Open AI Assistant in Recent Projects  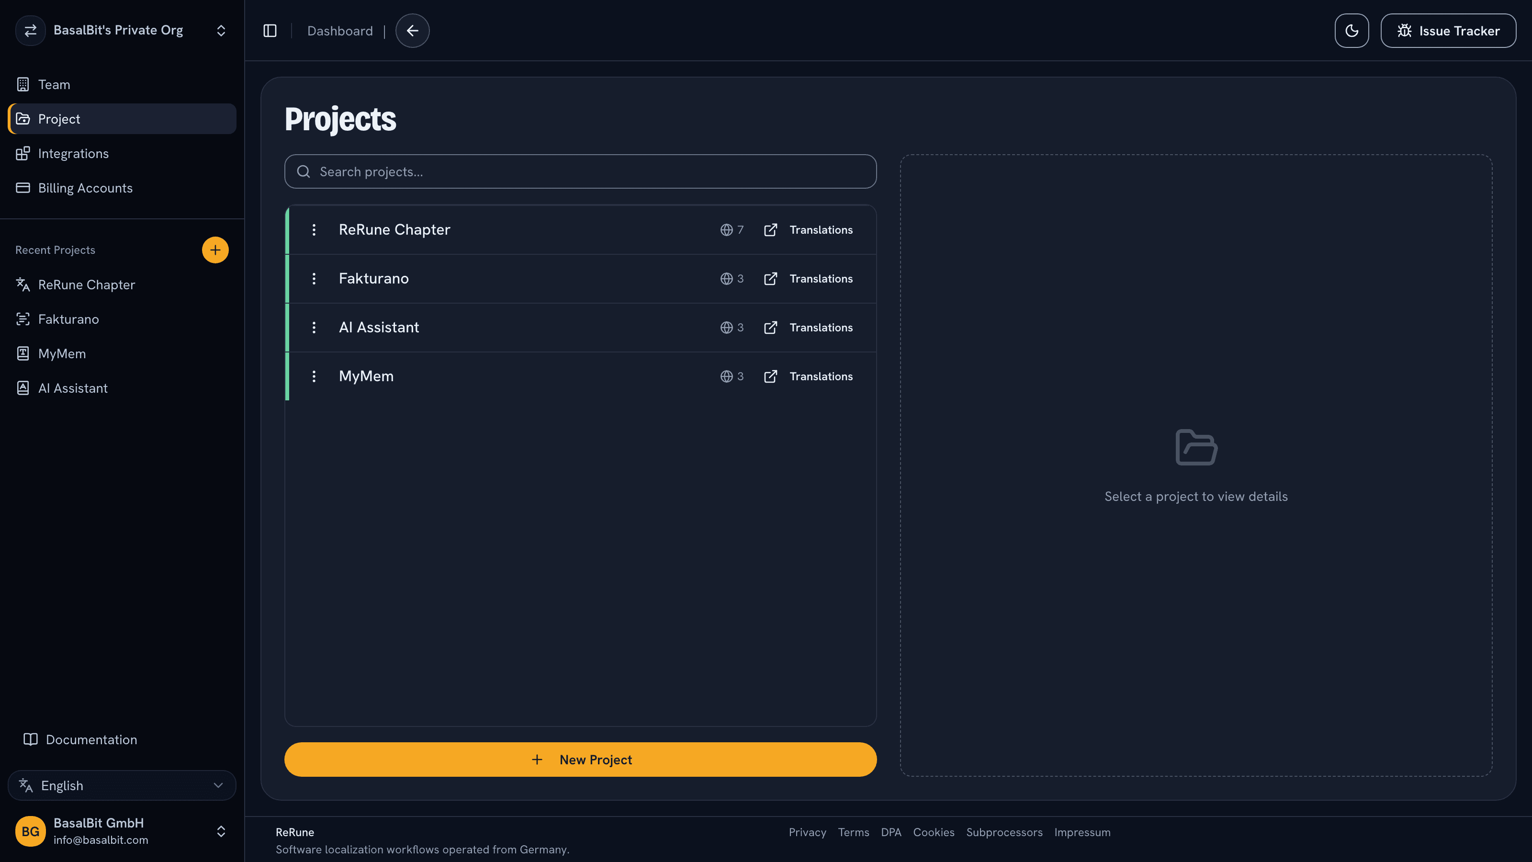pos(122,388)
